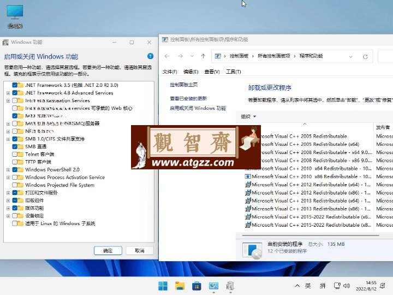Open the 工具(T) menu
This screenshot has height=295, width=393.
point(234,72)
